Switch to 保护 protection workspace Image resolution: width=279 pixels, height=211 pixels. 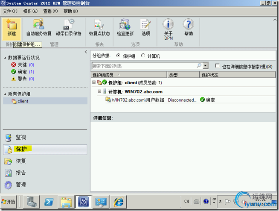coord(45,149)
